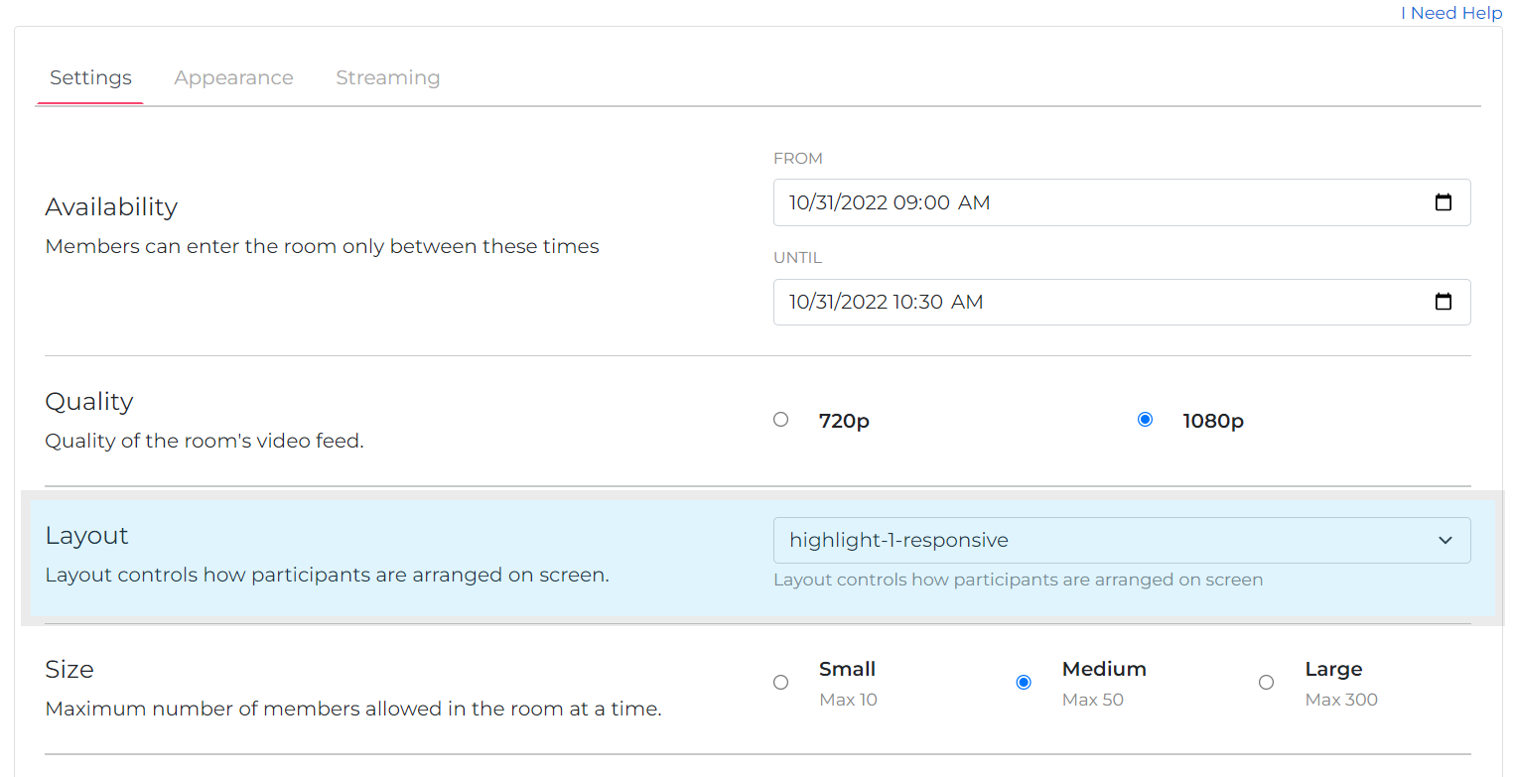Viewport: 1513px width, 777px height.
Task: Switch to the Settings tab
Action: (90, 77)
